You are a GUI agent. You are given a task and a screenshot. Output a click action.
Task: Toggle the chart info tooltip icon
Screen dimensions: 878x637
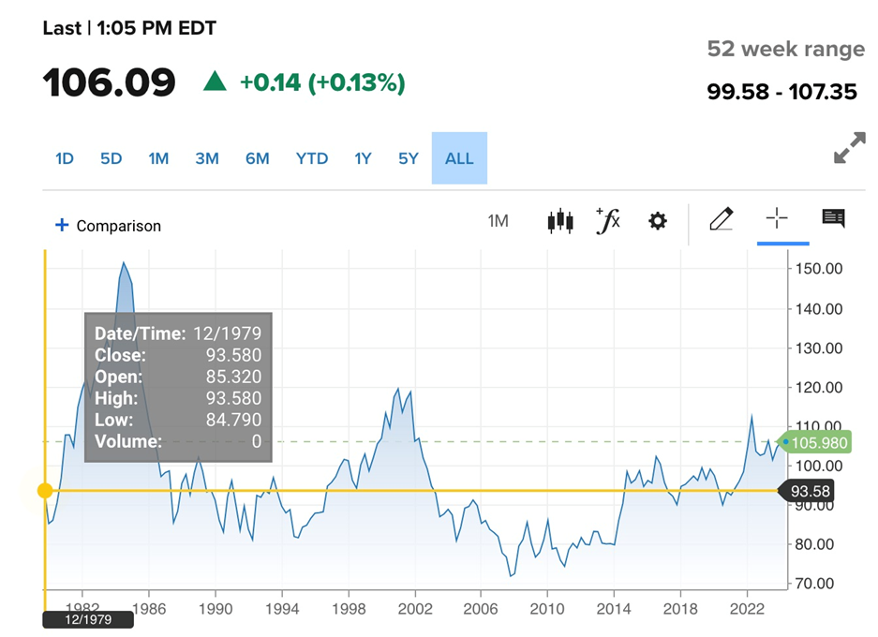tap(833, 219)
